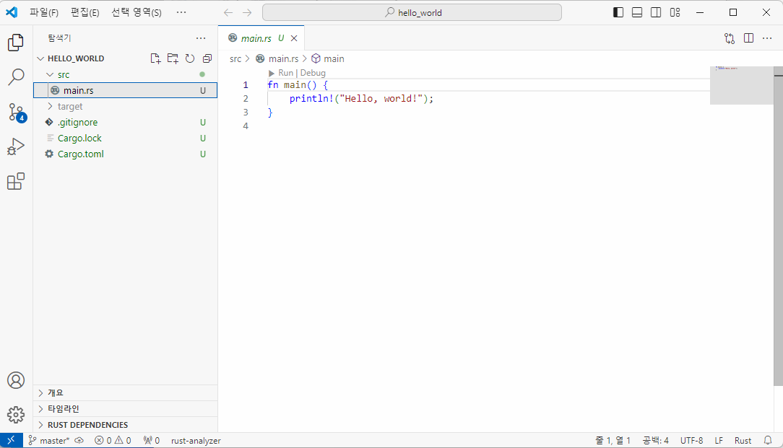Open the 선택 영역(S) menu
783x448 pixels.
pyautogui.click(x=137, y=12)
